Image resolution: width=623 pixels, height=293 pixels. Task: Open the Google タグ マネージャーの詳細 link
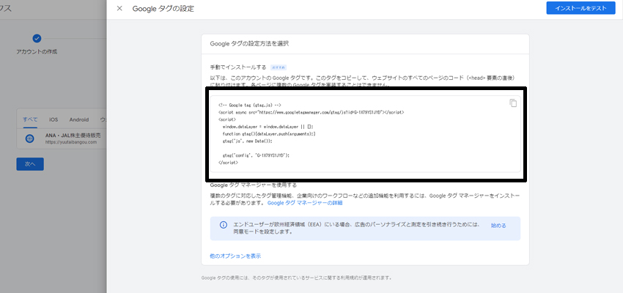tap(305, 203)
